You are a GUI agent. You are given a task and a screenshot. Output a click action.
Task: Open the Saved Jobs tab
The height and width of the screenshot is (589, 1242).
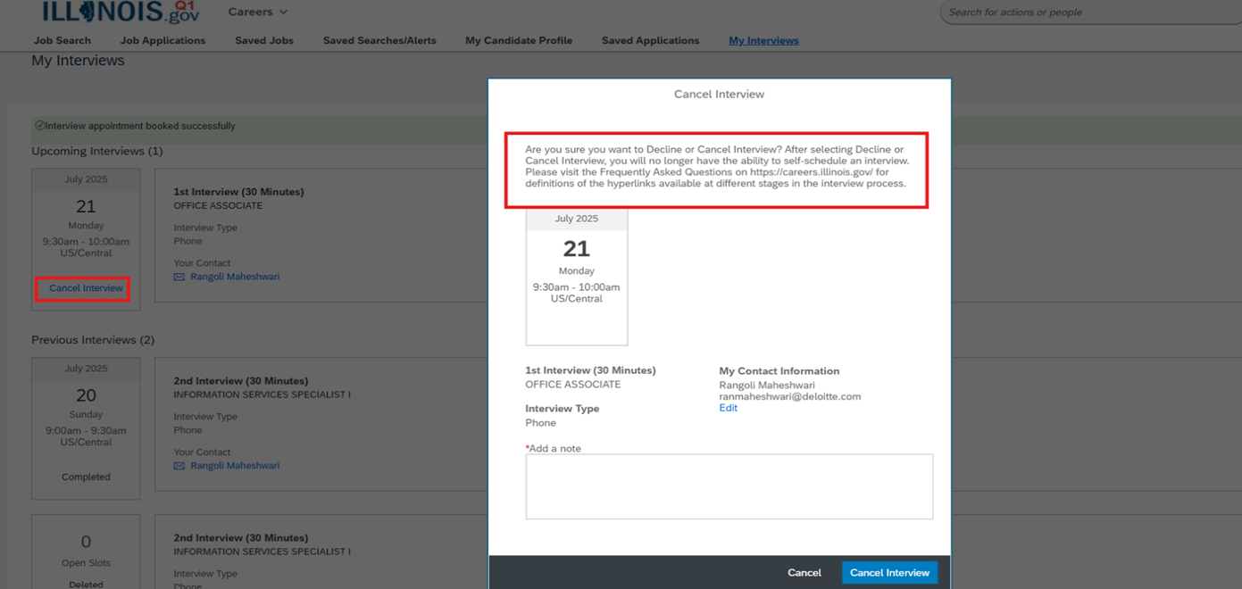(264, 40)
